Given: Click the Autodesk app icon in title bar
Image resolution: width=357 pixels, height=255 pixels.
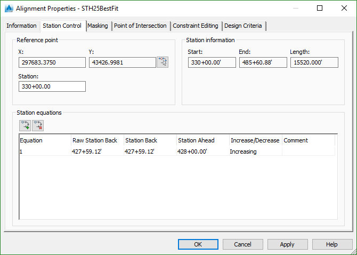Looking at the screenshot, I should [9, 9].
